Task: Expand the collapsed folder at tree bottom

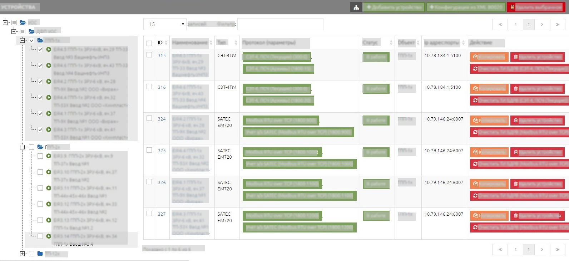Action: pyautogui.click(x=23, y=254)
